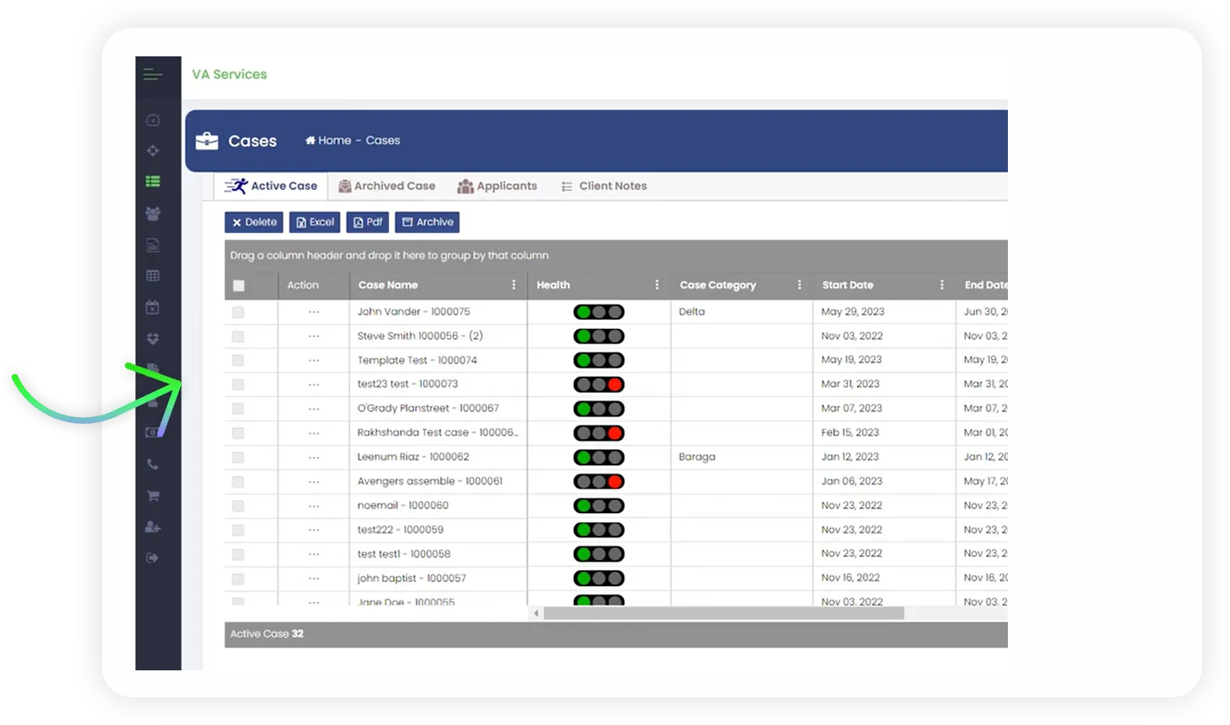Select the checkbox for Leenum Riaz row
1230x725 pixels.
tap(238, 458)
